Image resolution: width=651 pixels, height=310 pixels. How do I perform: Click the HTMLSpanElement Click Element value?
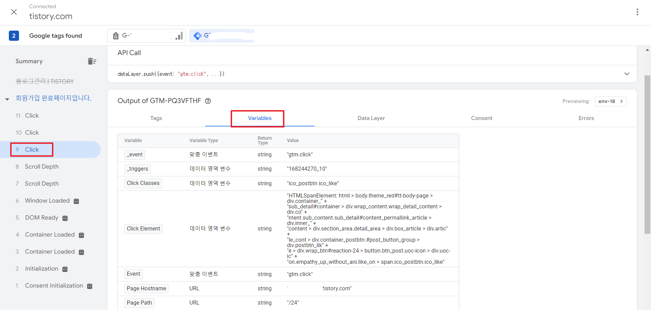pos(369,229)
